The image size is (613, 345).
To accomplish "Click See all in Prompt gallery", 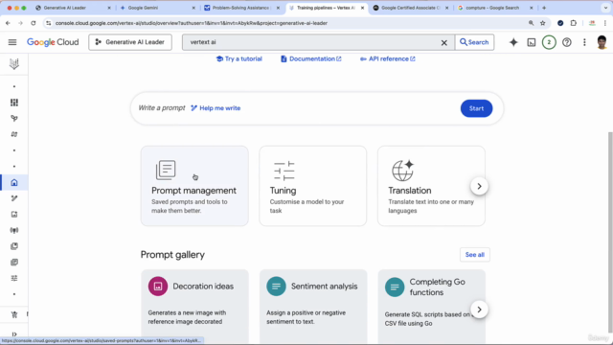I will click(x=475, y=255).
